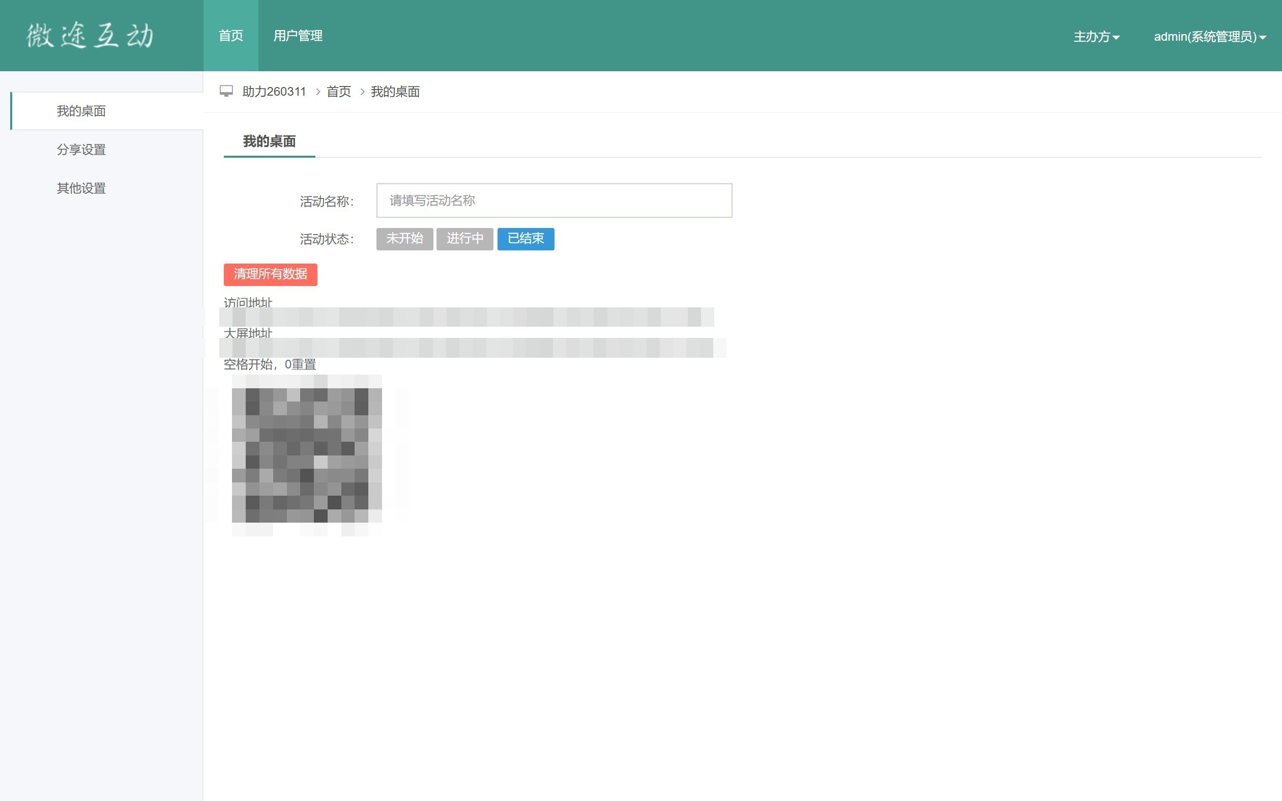The image size is (1282, 801).
Task: Expand the admin(系统管理员) account dropdown
Action: pos(1210,37)
